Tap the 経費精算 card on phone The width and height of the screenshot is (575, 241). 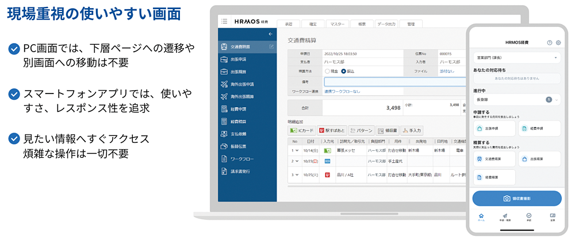click(x=494, y=177)
